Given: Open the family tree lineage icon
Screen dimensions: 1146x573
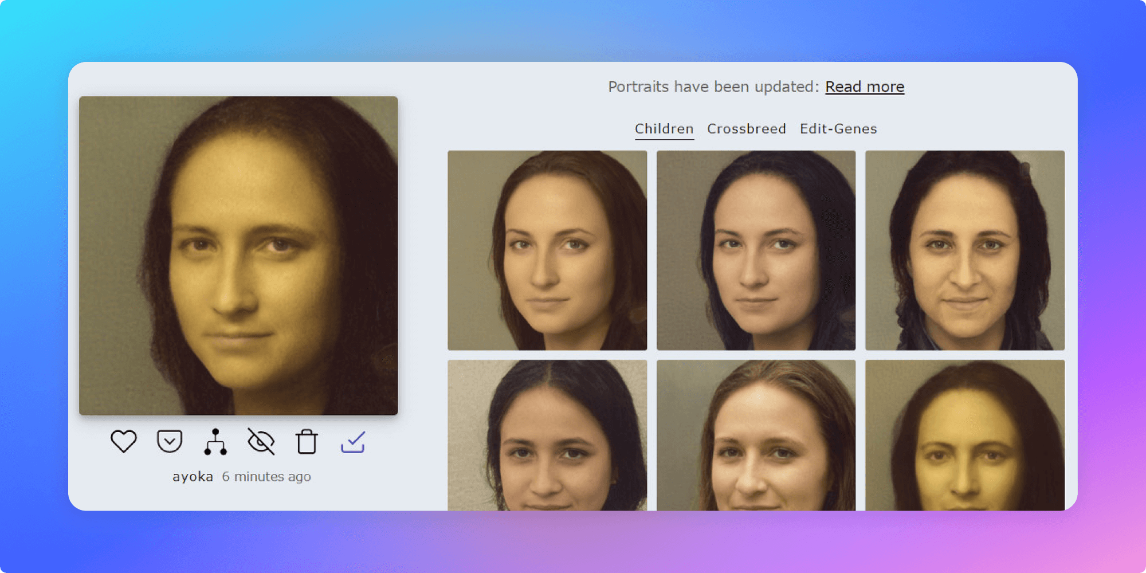Looking at the screenshot, I should (215, 442).
